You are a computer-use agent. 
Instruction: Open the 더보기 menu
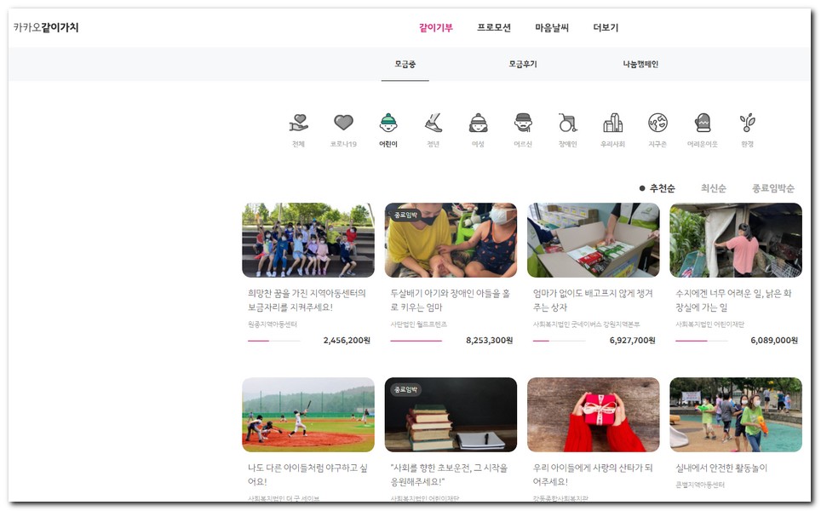(x=606, y=27)
